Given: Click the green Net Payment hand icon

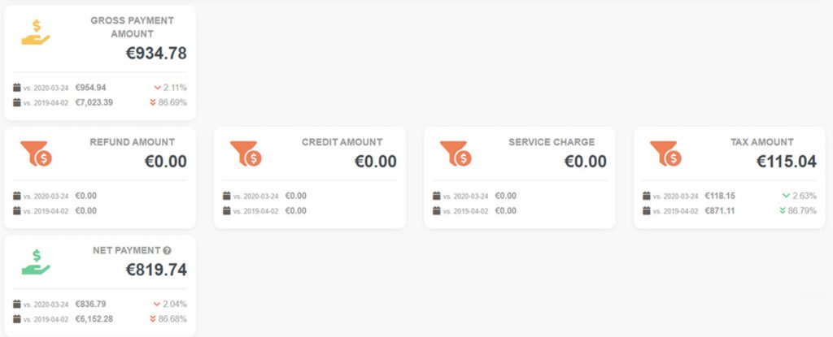Looking at the screenshot, I should click(x=36, y=262).
